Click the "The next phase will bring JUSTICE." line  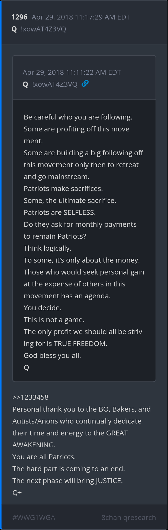(67, 481)
